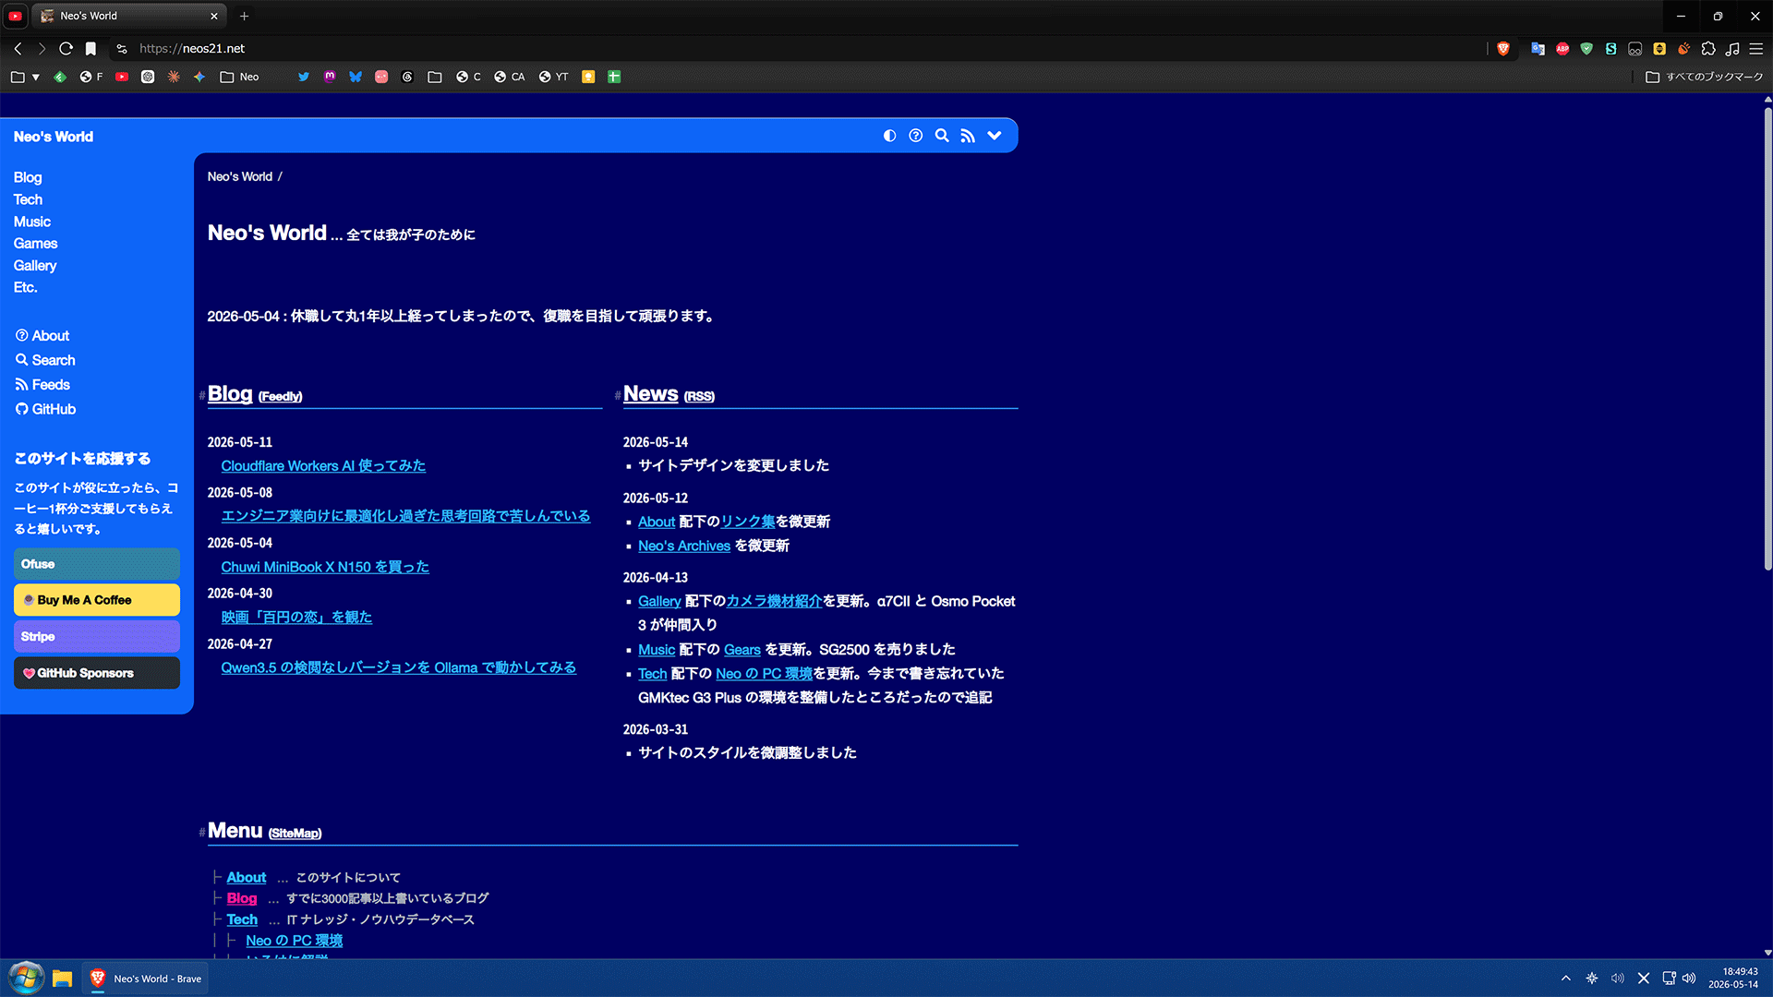Open the ChatGPT bookmark icon
1773x997 pixels.
pyautogui.click(x=148, y=77)
